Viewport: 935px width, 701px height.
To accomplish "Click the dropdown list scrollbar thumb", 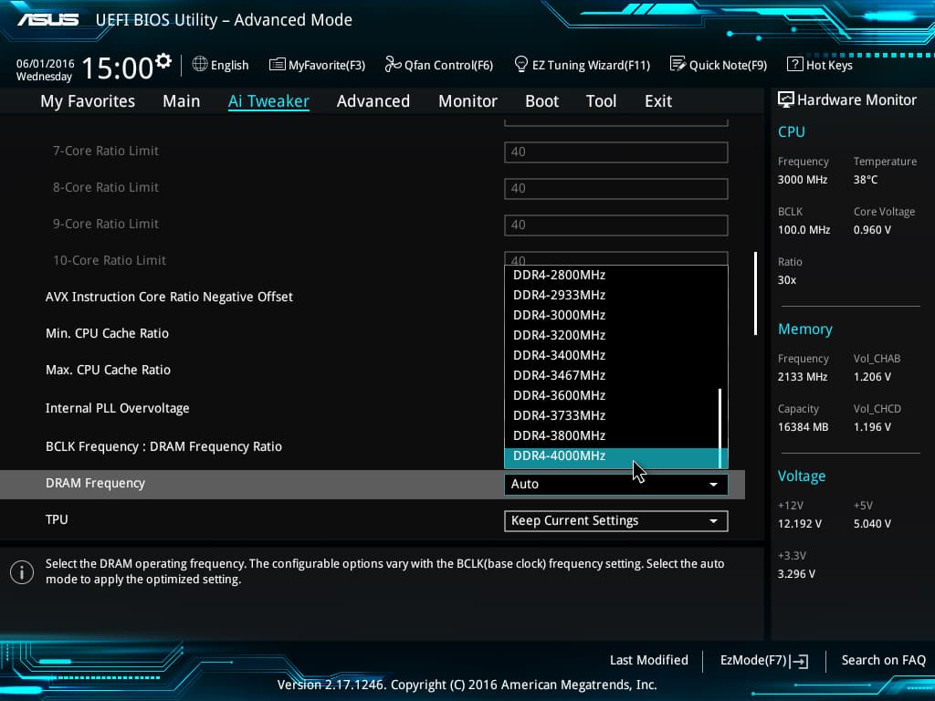I will [720, 429].
